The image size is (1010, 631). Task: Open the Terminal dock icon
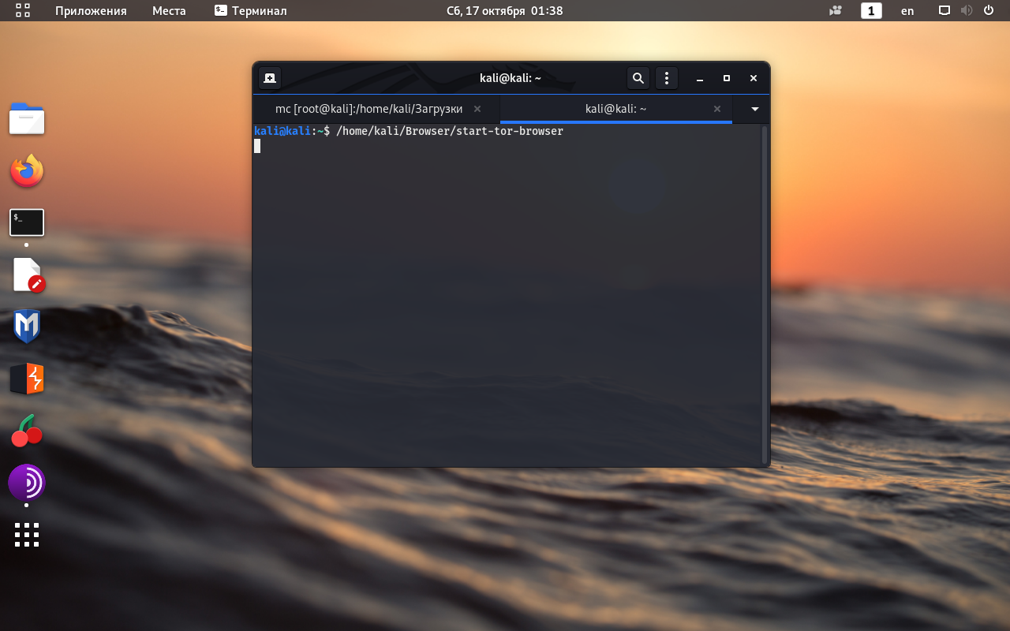[27, 222]
